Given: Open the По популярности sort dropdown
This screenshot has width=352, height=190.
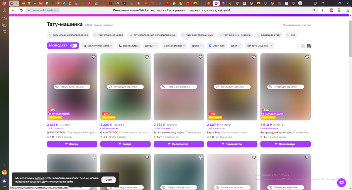Looking at the screenshot, I should pos(98,46).
